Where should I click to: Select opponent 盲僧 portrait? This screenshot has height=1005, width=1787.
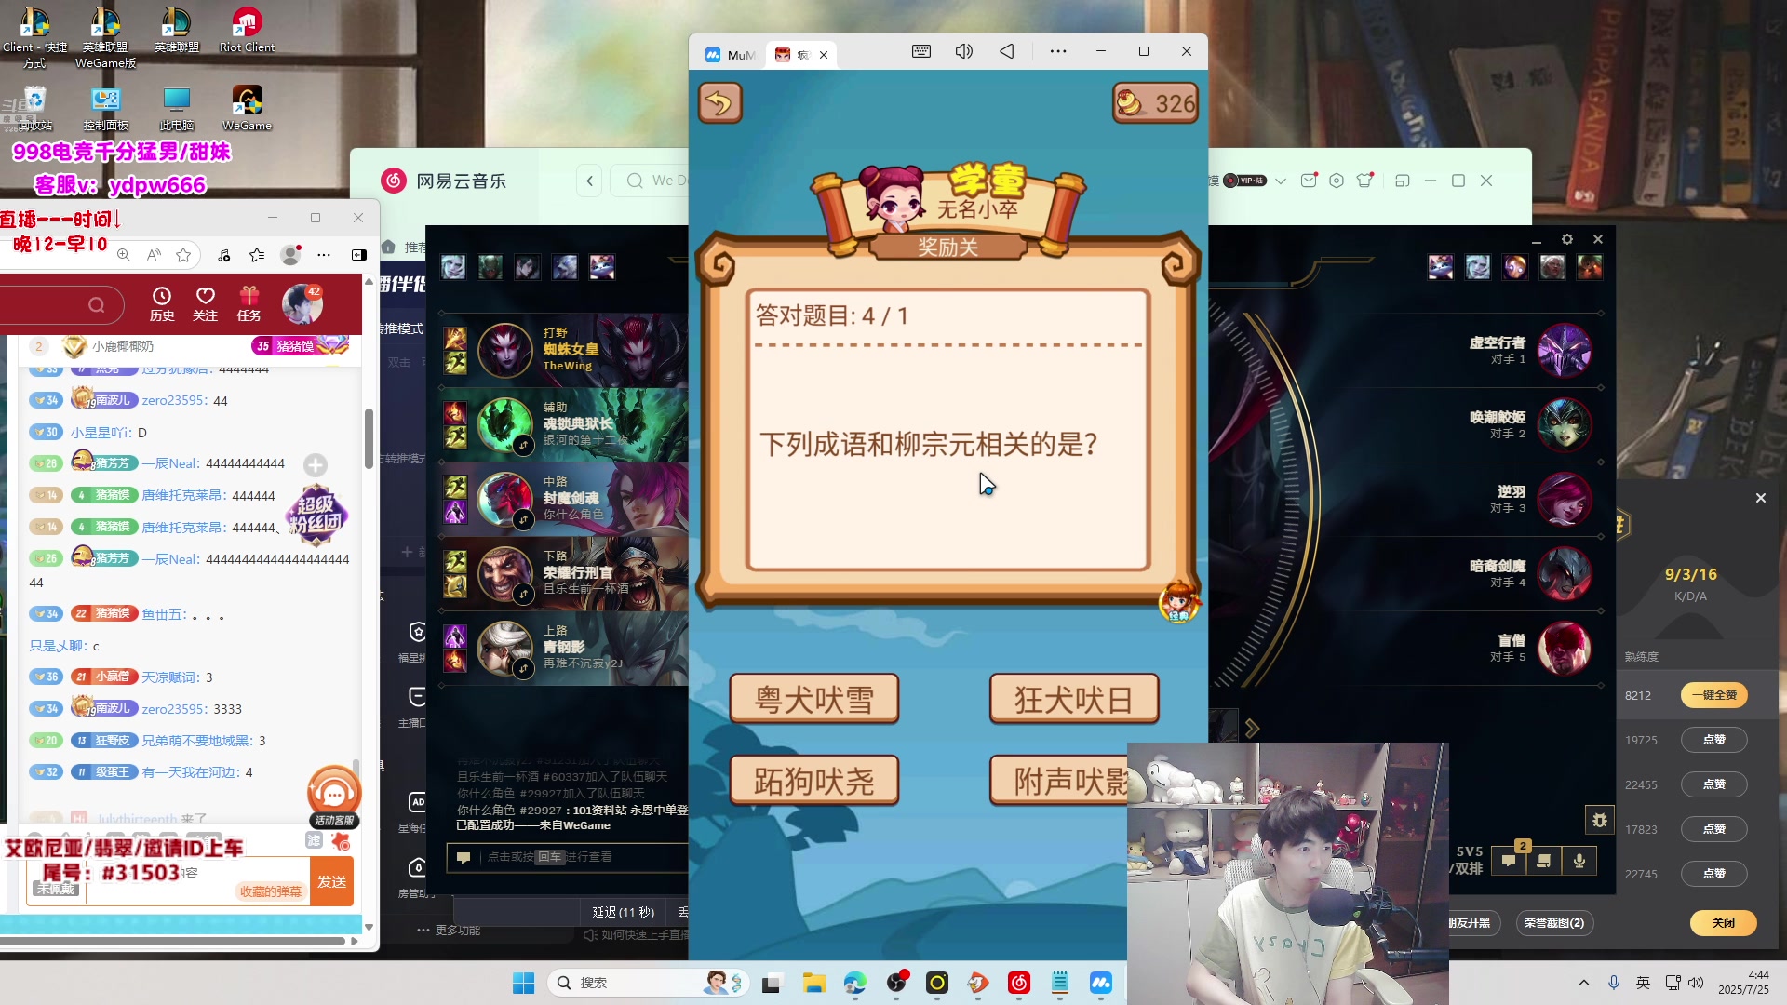click(x=1565, y=649)
